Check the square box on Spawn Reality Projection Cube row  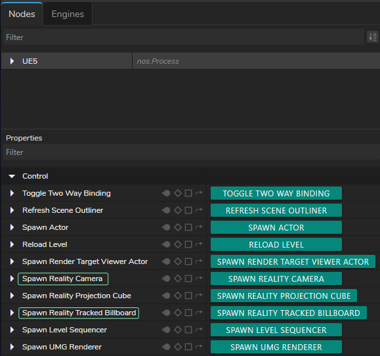coord(188,296)
